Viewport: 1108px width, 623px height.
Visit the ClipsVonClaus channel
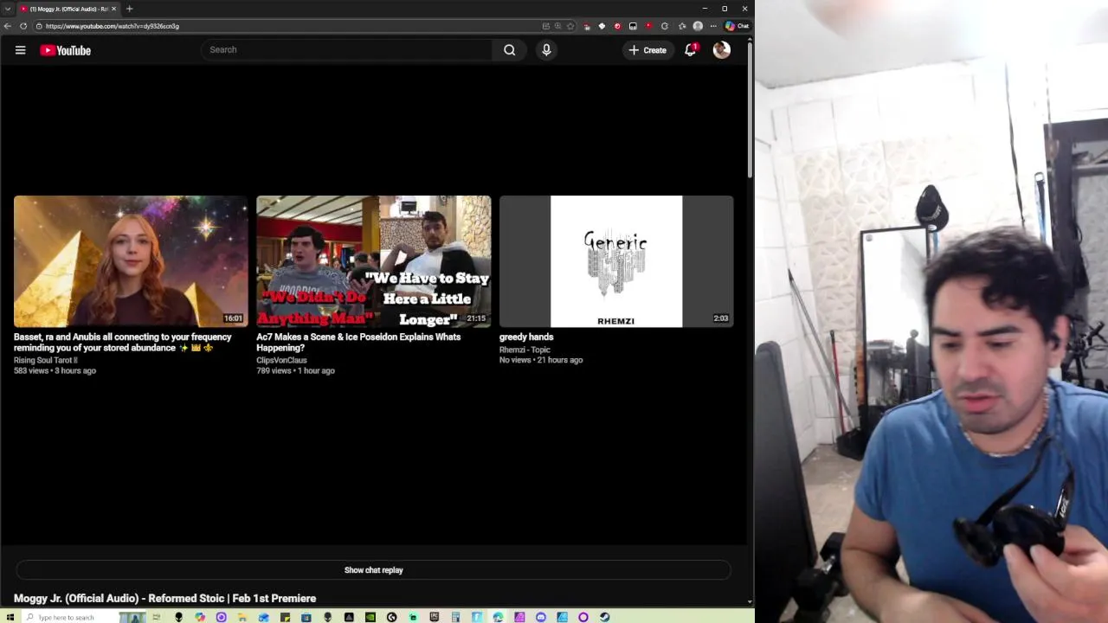pyautogui.click(x=281, y=360)
